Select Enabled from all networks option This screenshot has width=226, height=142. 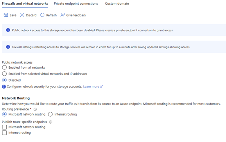(4, 67)
